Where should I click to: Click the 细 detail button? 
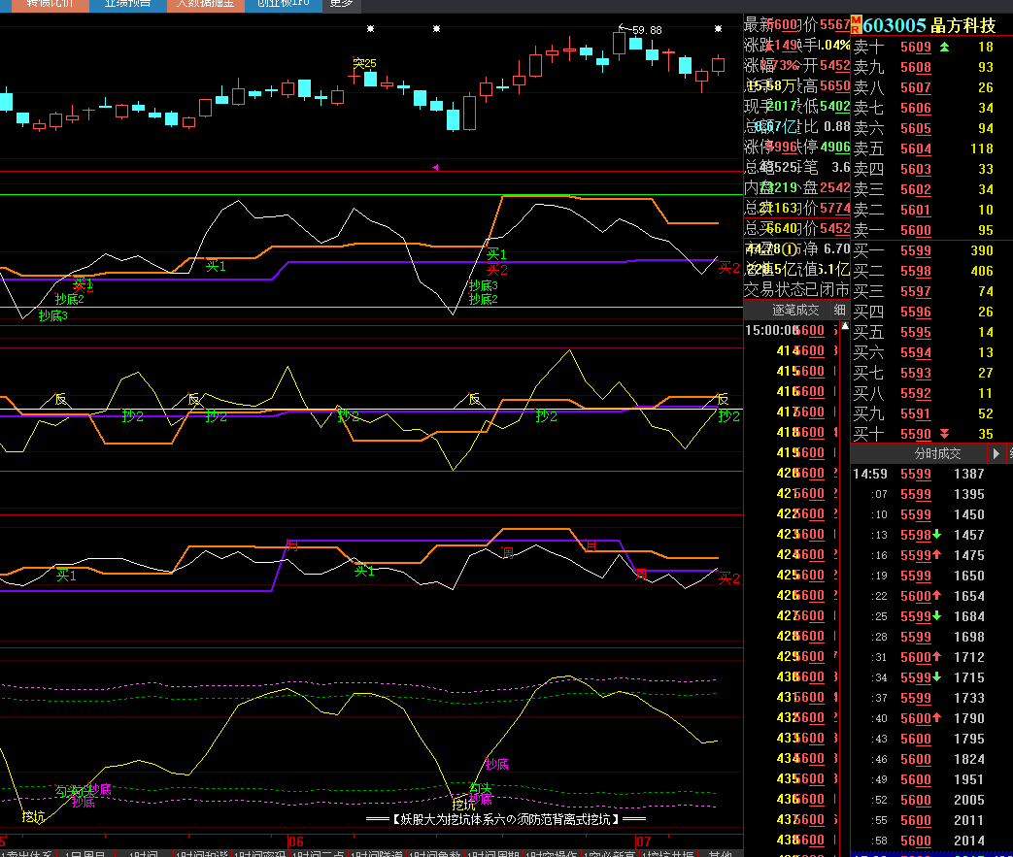coord(840,310)
